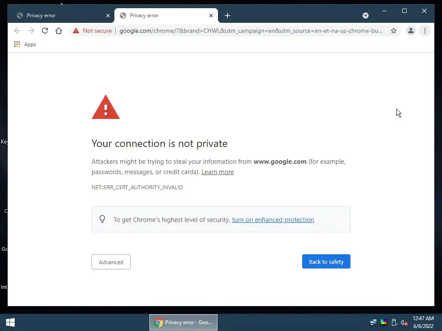Click the lightbulb tip icon
The image size is (442, 331).
[102, 219]
